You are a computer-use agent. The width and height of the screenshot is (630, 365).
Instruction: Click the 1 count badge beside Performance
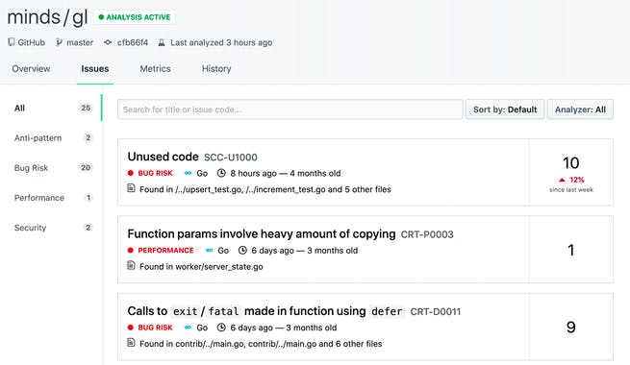click(x=88, y=197)
